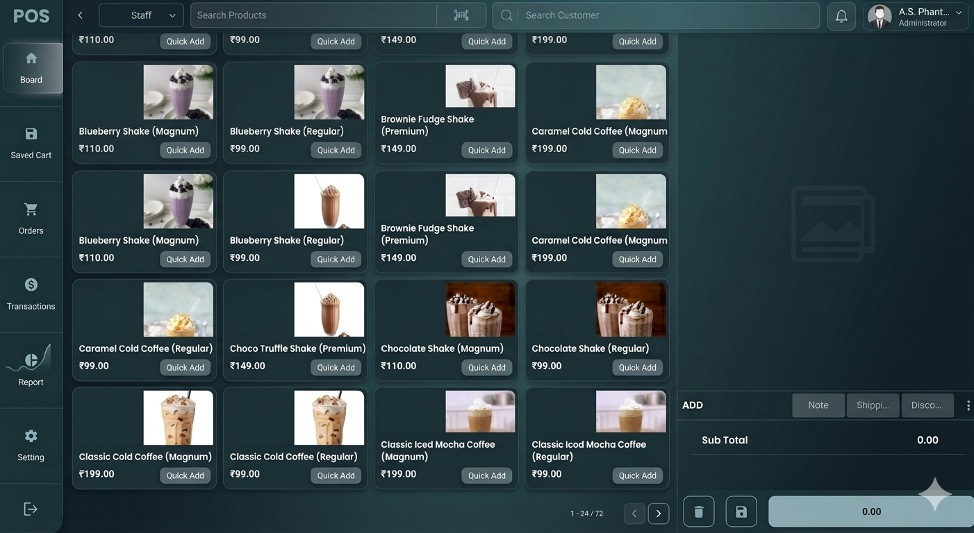View the Report section
This screenshot has width=974, height=533.
[31, 371]
